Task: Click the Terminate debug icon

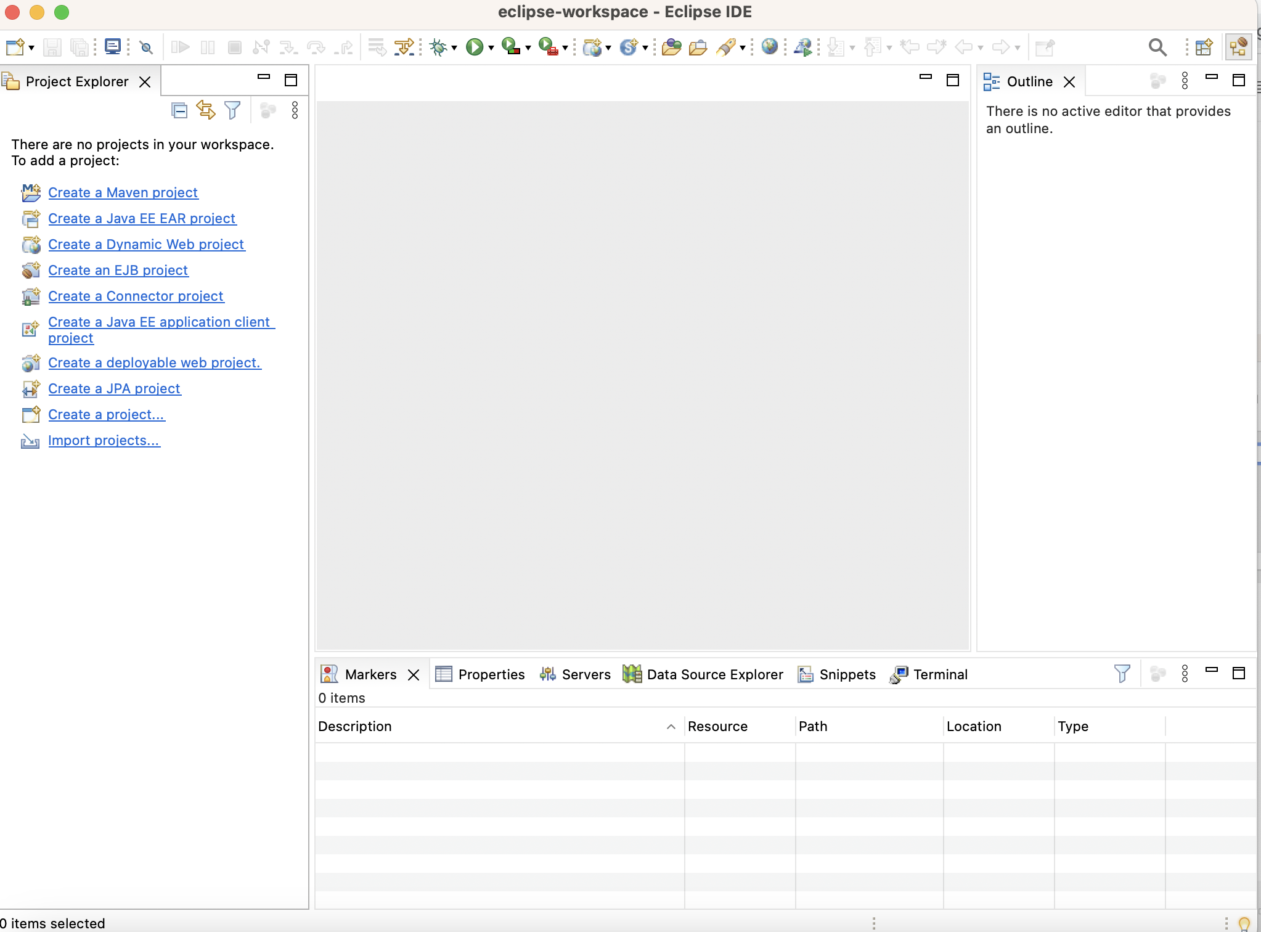Action: coord(235,47)
